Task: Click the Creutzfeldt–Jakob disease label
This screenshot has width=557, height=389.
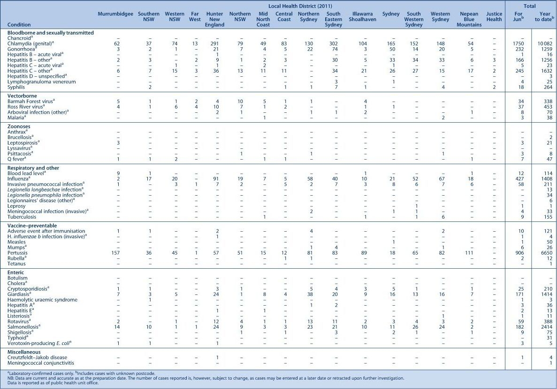Action: [37, 358]
